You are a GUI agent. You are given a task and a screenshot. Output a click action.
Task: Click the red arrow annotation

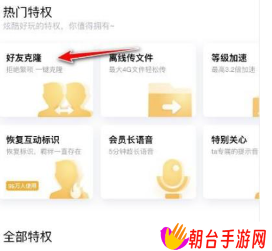pyautogui.click(x=99, y=55)
